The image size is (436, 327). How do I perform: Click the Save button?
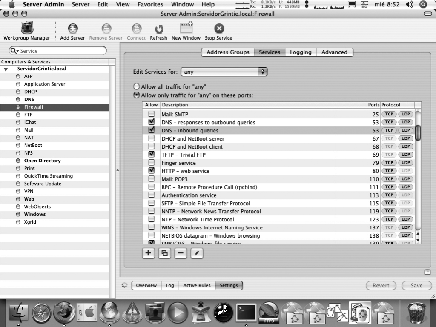click(x=416, y=286)
